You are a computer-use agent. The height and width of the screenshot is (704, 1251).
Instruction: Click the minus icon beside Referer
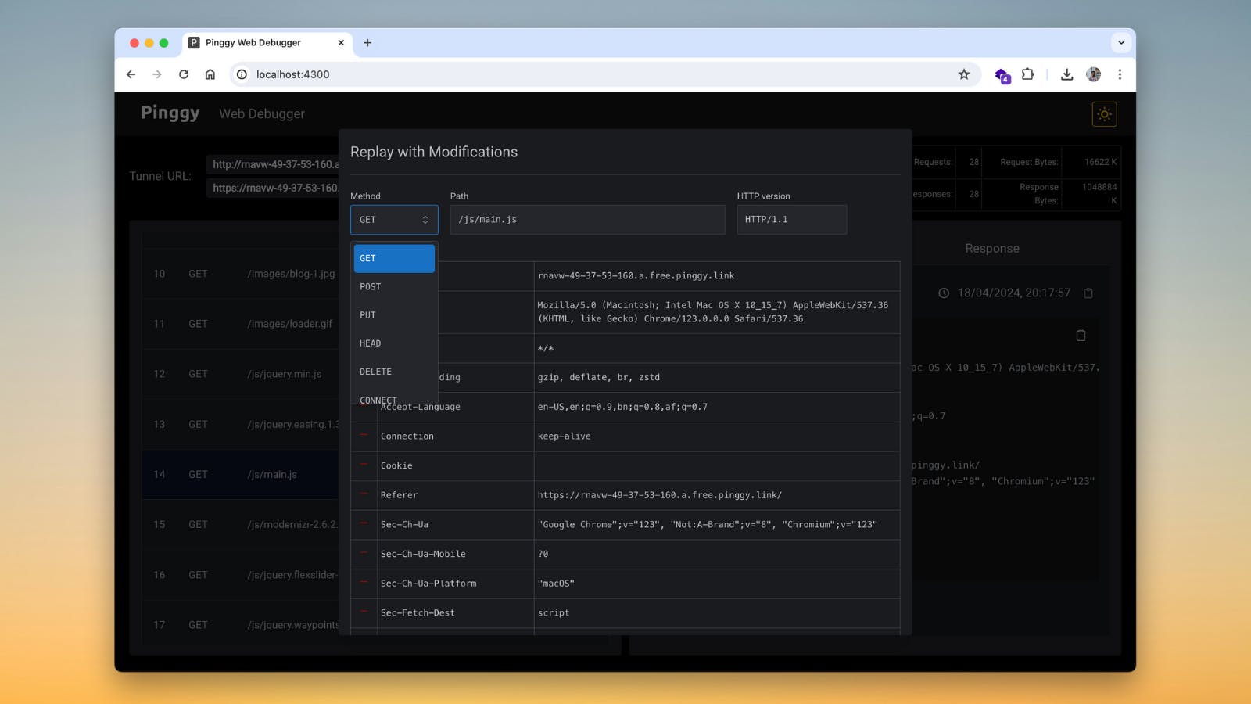coord(364,494)
